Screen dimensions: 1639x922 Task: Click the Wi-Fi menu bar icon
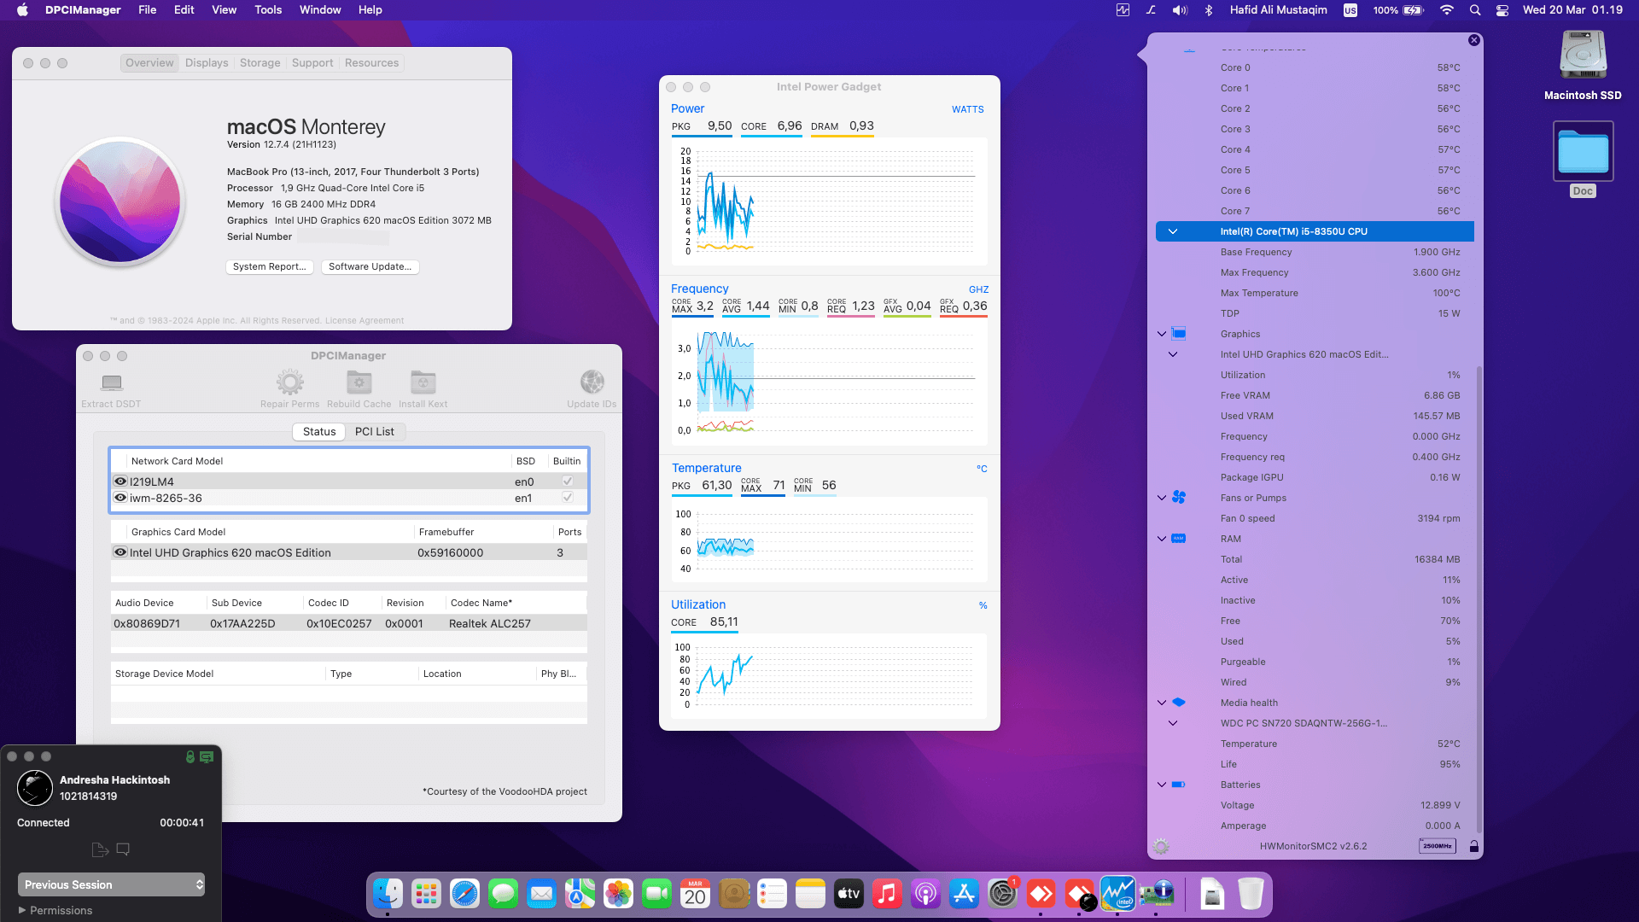click(x=1446, y=10)
